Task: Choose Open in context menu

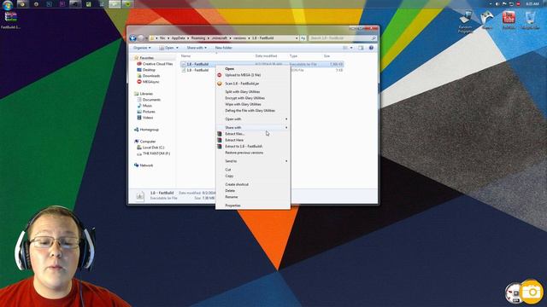Action: (253, 69)
